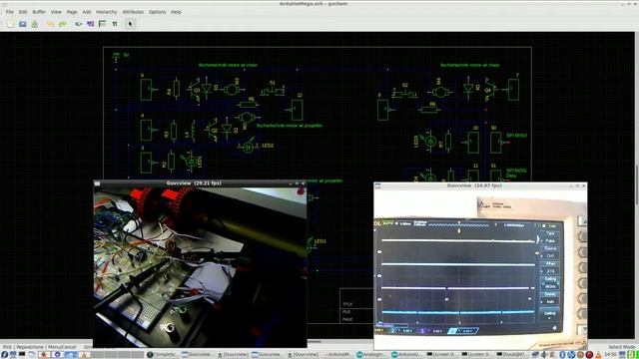Click the vertical scrollbar of gschem canvas
This screenshot has height=359, width=639.
[x=637, y=185]
